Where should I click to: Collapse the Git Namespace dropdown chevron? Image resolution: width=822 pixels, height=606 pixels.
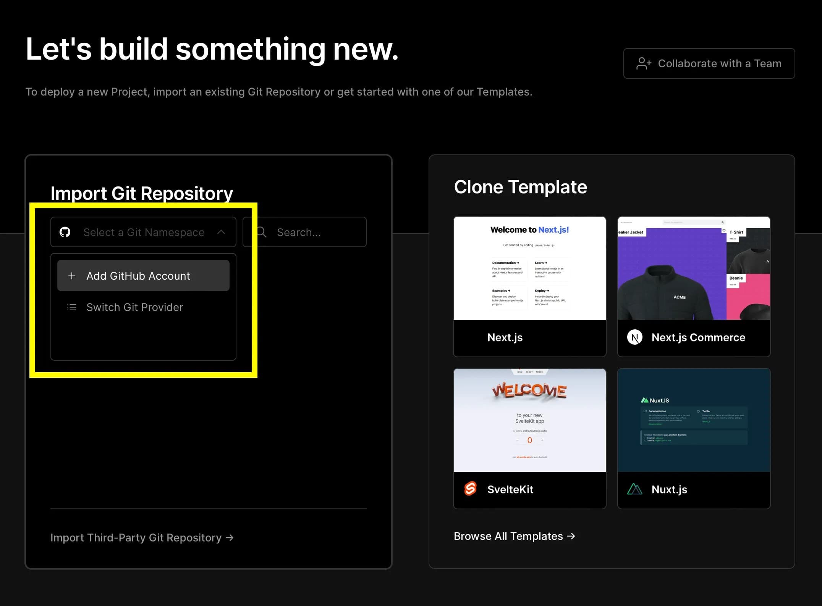coord(221,232)
